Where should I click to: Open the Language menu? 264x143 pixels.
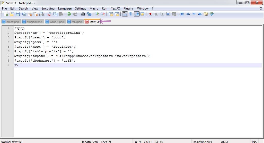click(65, 9)
